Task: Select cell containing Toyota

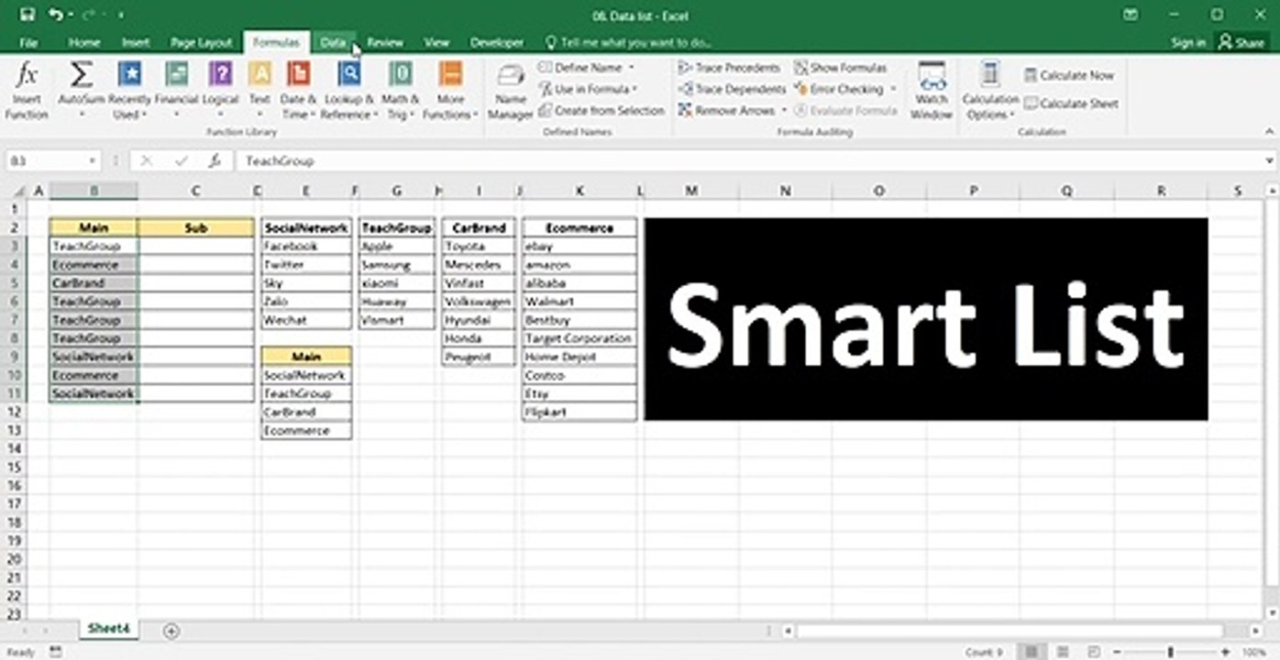Action: (x=479, y=246)
